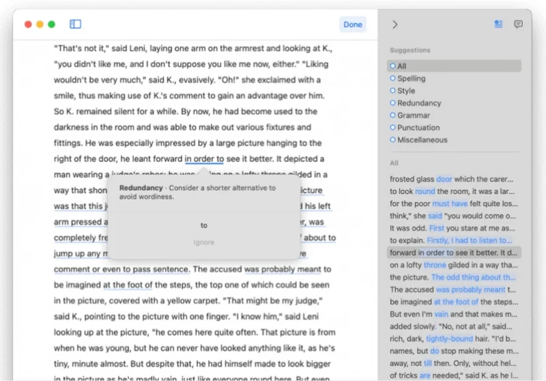Open suggestion "frosted glass door which the carer"

[x=454, y=179]
